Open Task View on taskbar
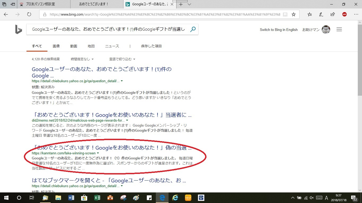The height and width of the screenshot is (203, 362). (32, 198)
